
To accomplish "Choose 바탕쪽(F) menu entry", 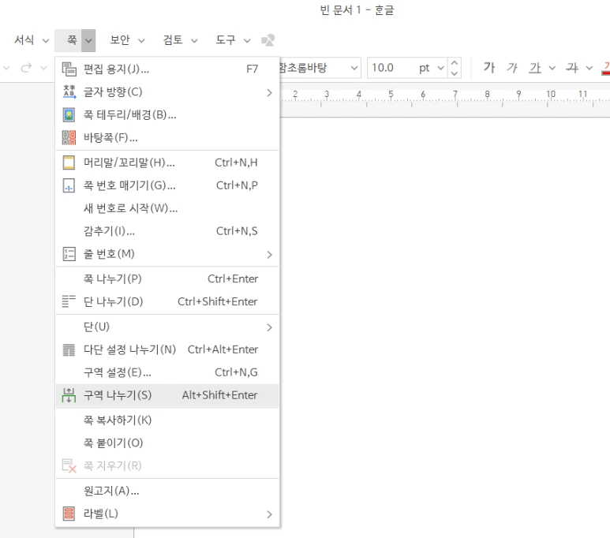I will tap(167, 137).
